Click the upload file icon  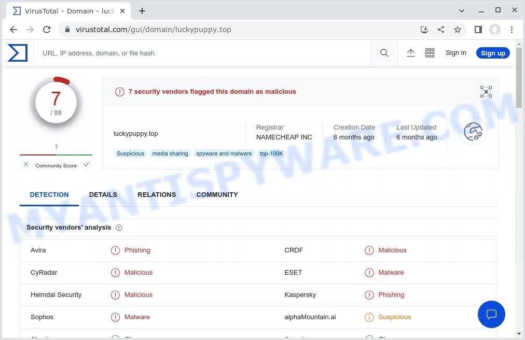pos(410,53)
